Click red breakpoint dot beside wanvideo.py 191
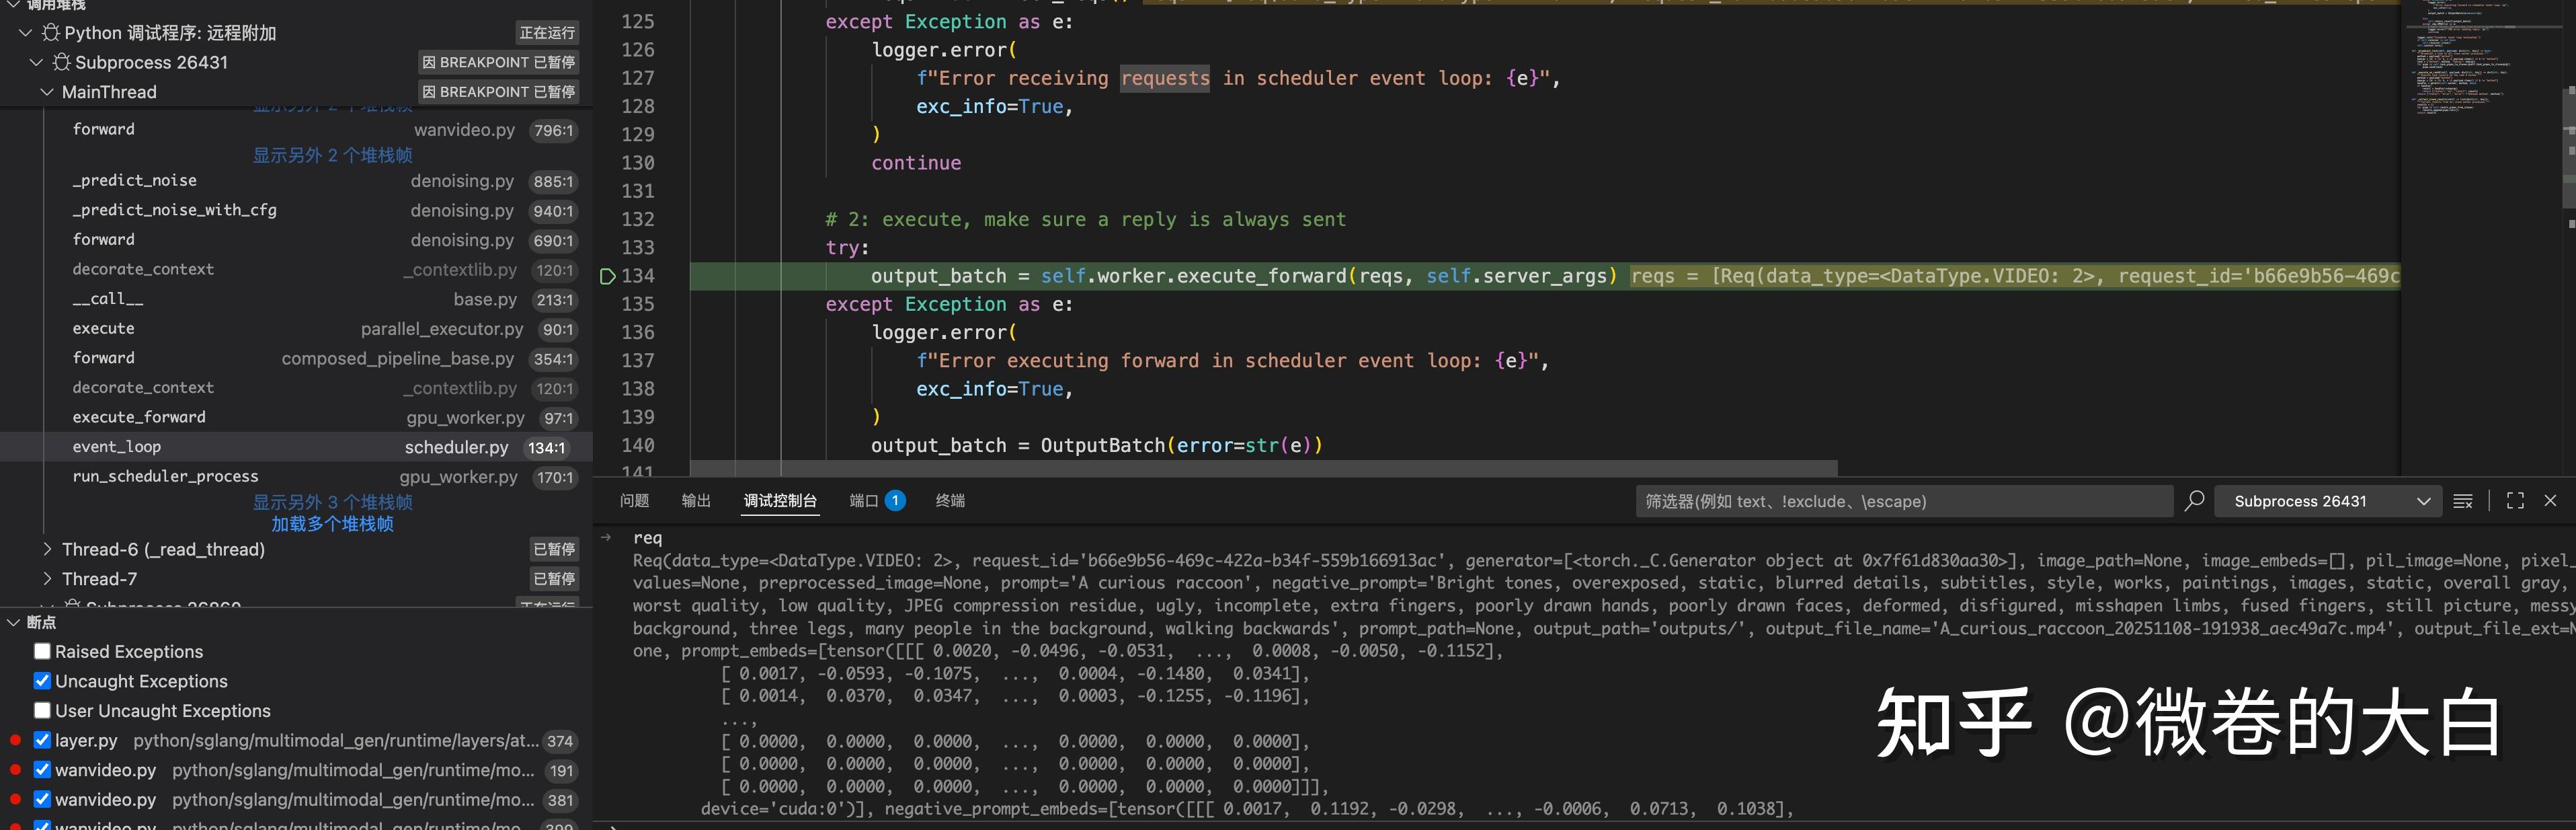 tap(15, 770)
